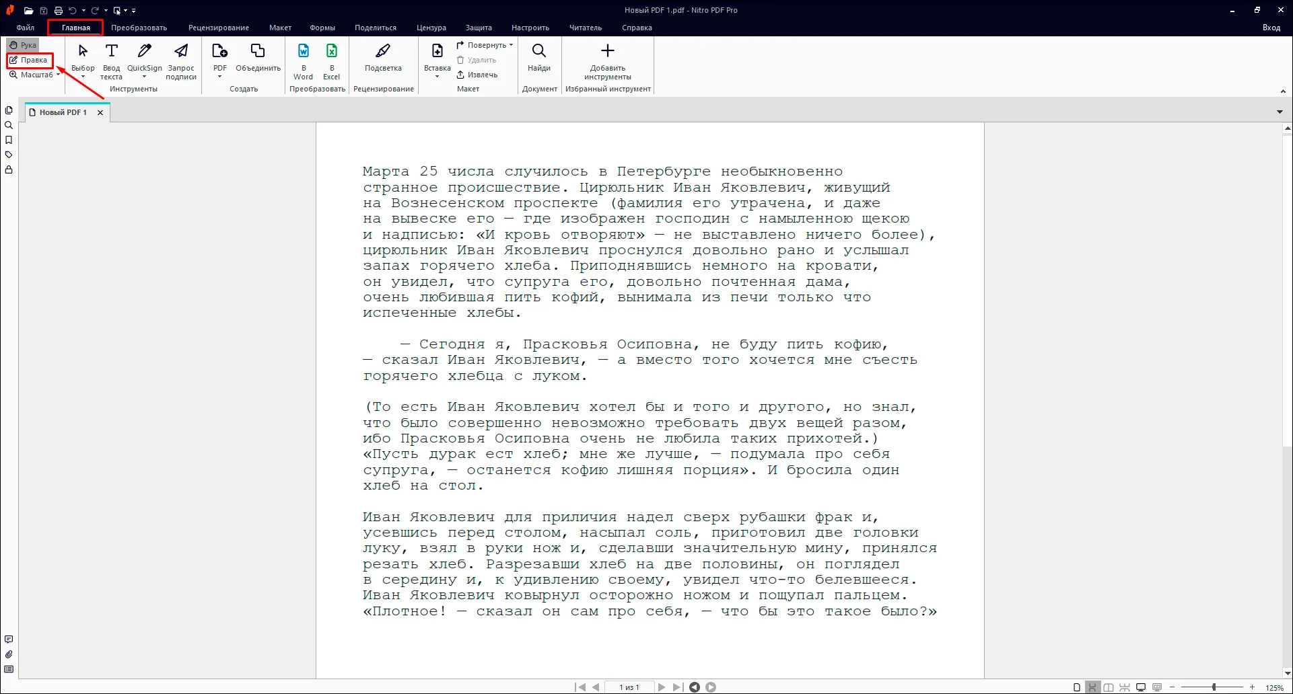1293x694 pixels.
Task: Open the Читатель ribbon tab
Action: [586, 28]
